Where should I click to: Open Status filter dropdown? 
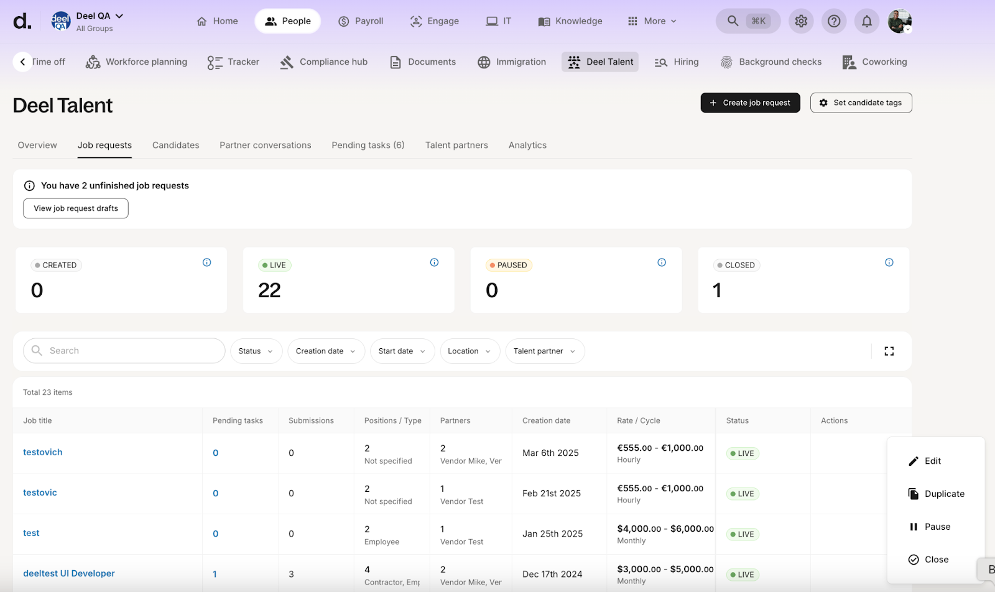256,351
